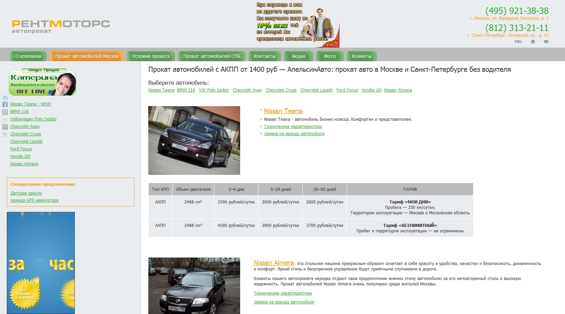This screenshot has height=314, width=565.
Task: Open the 'Прокат автомобилей СПБ' tab
Action: tap(212, 56)
